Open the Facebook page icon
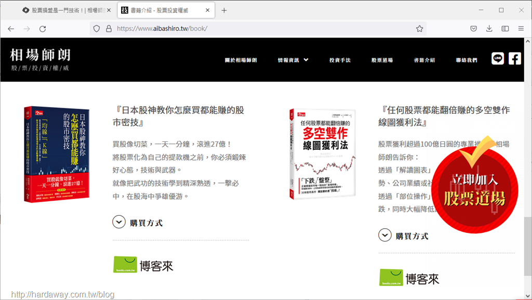The width and height of the screenshot is (532, 300). 515,59
